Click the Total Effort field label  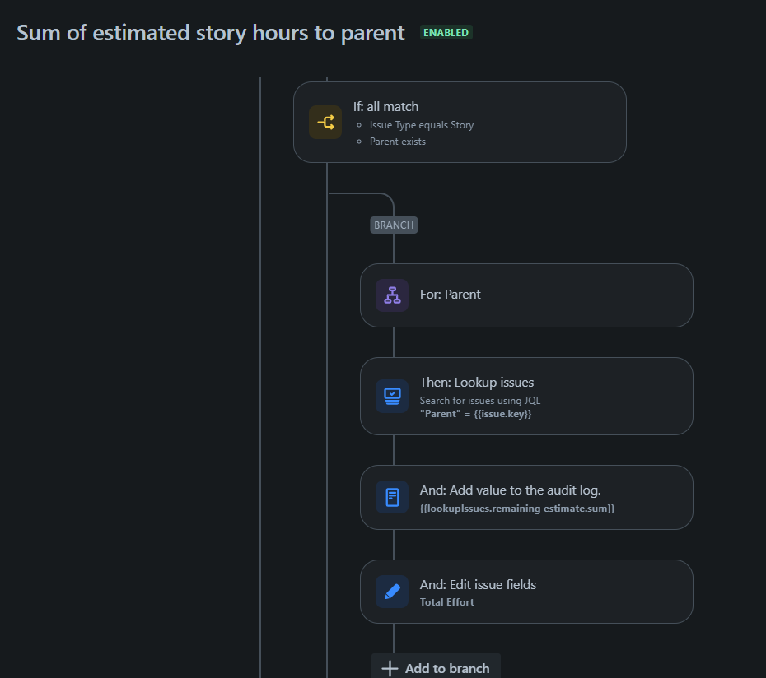446,601
